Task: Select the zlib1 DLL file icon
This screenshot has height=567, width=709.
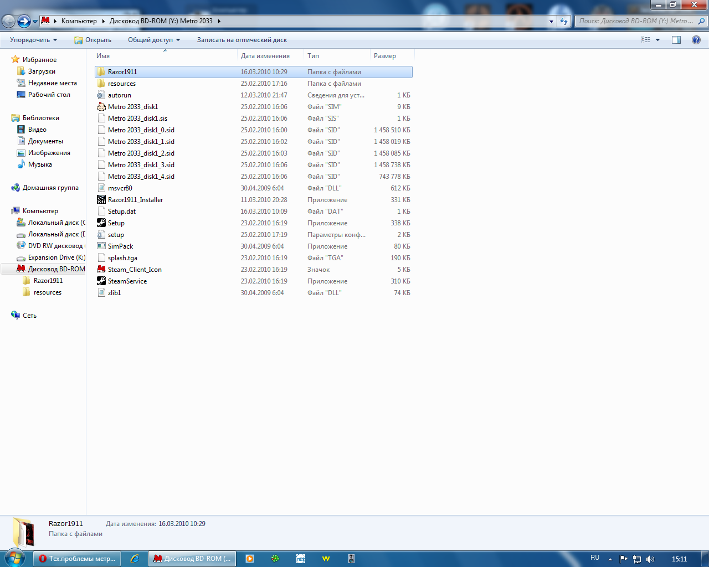Action: [x=101, y=293]
